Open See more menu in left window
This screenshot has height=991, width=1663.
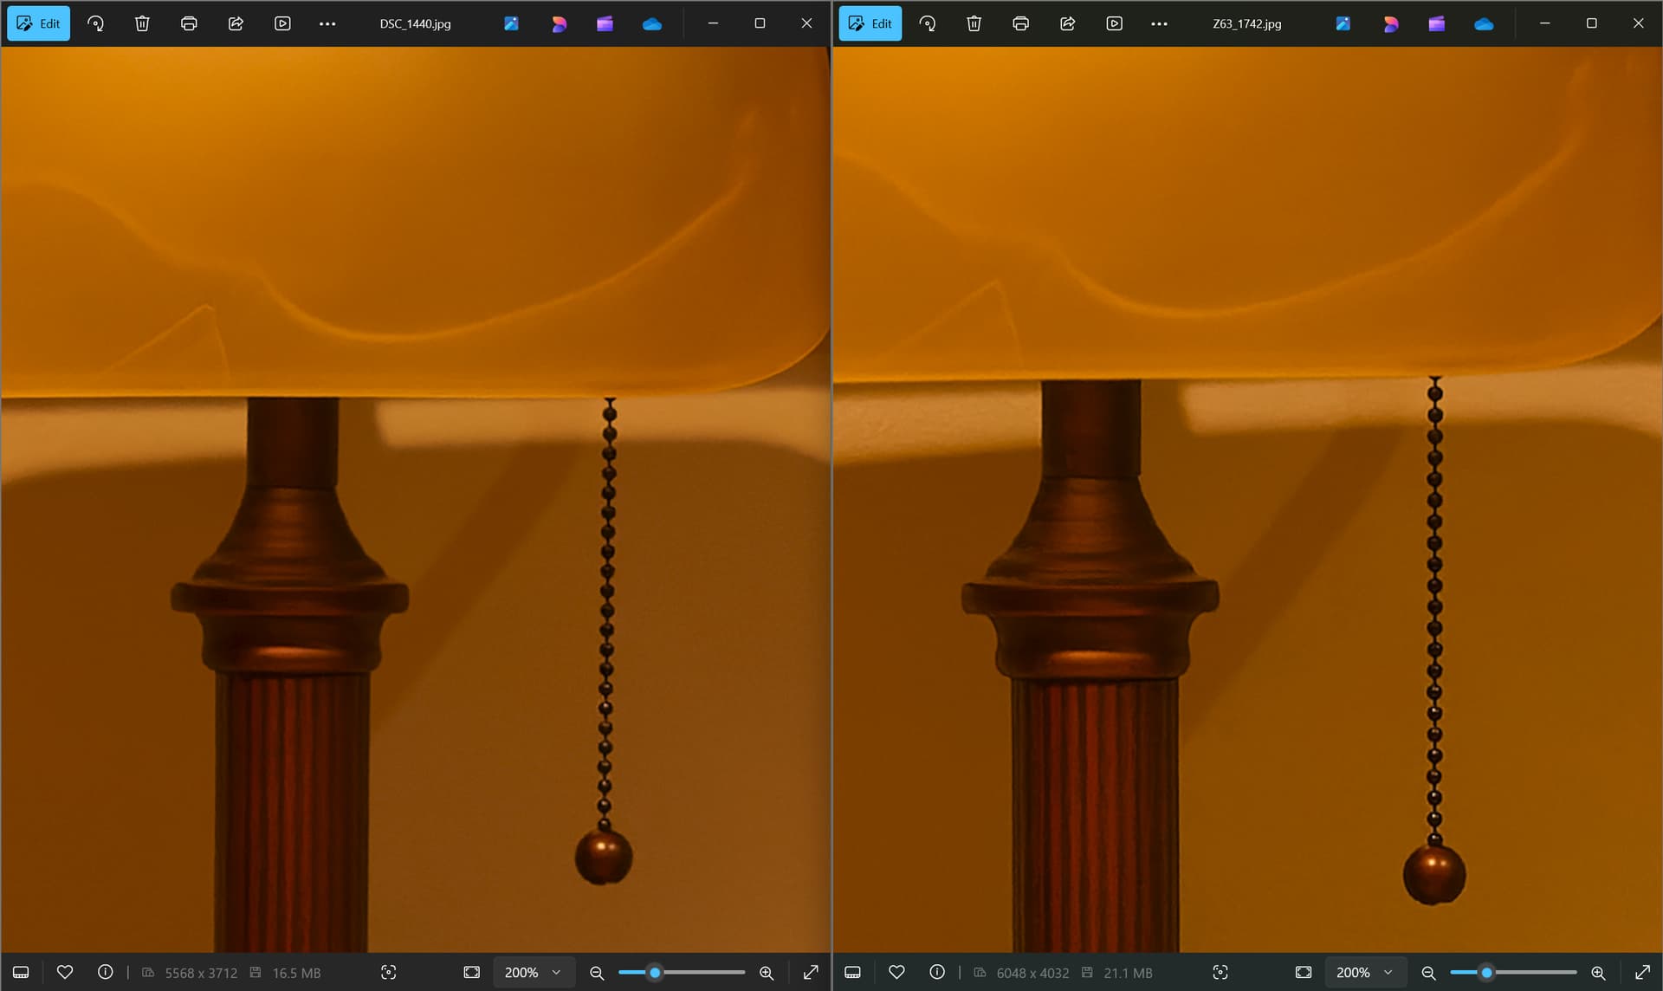pos(327,23)
